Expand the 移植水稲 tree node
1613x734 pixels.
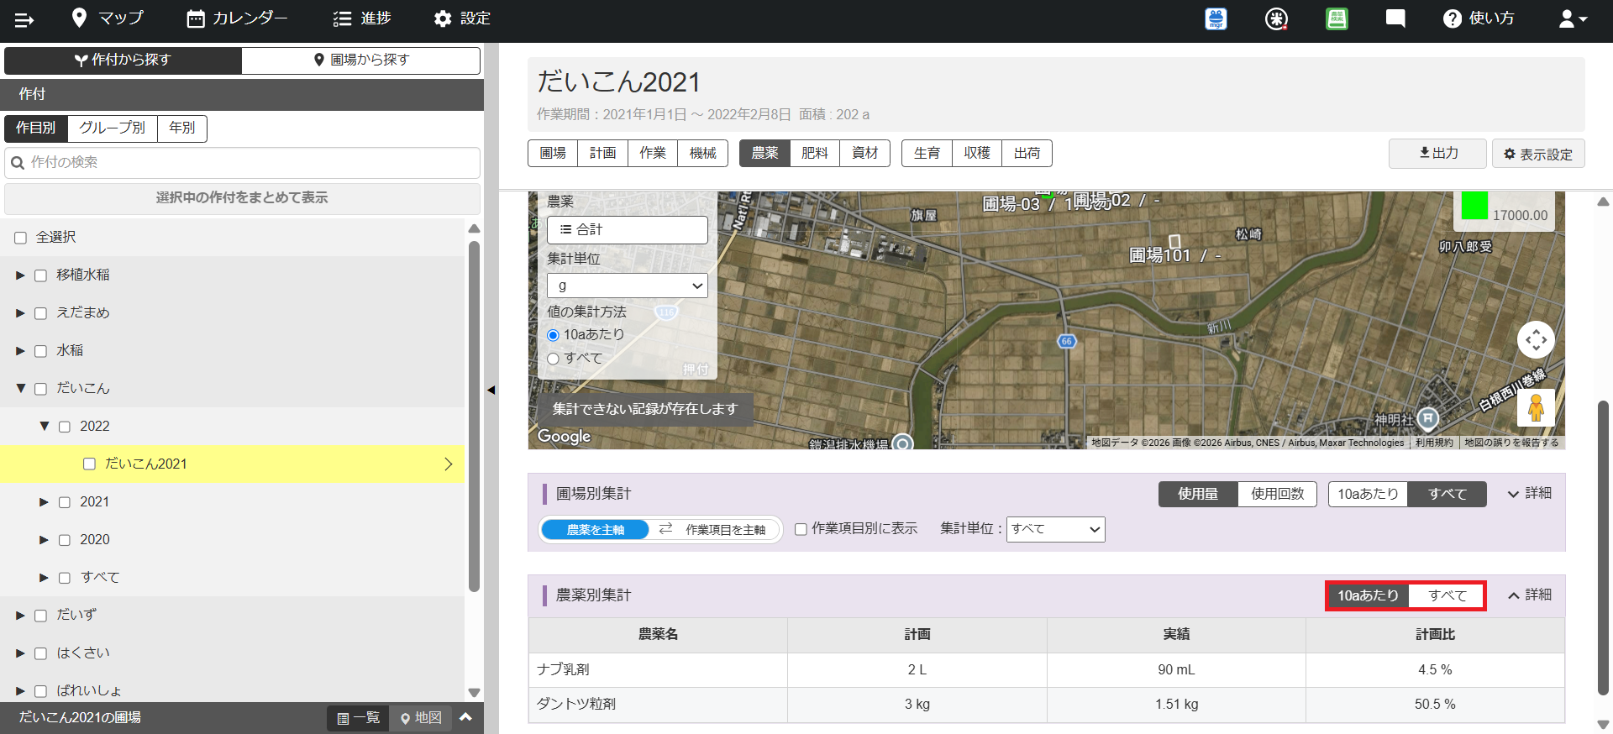tap(20, 275)
